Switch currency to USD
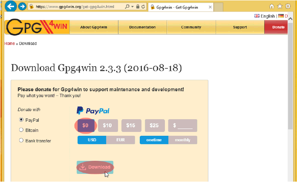 [x=92, y=140]
